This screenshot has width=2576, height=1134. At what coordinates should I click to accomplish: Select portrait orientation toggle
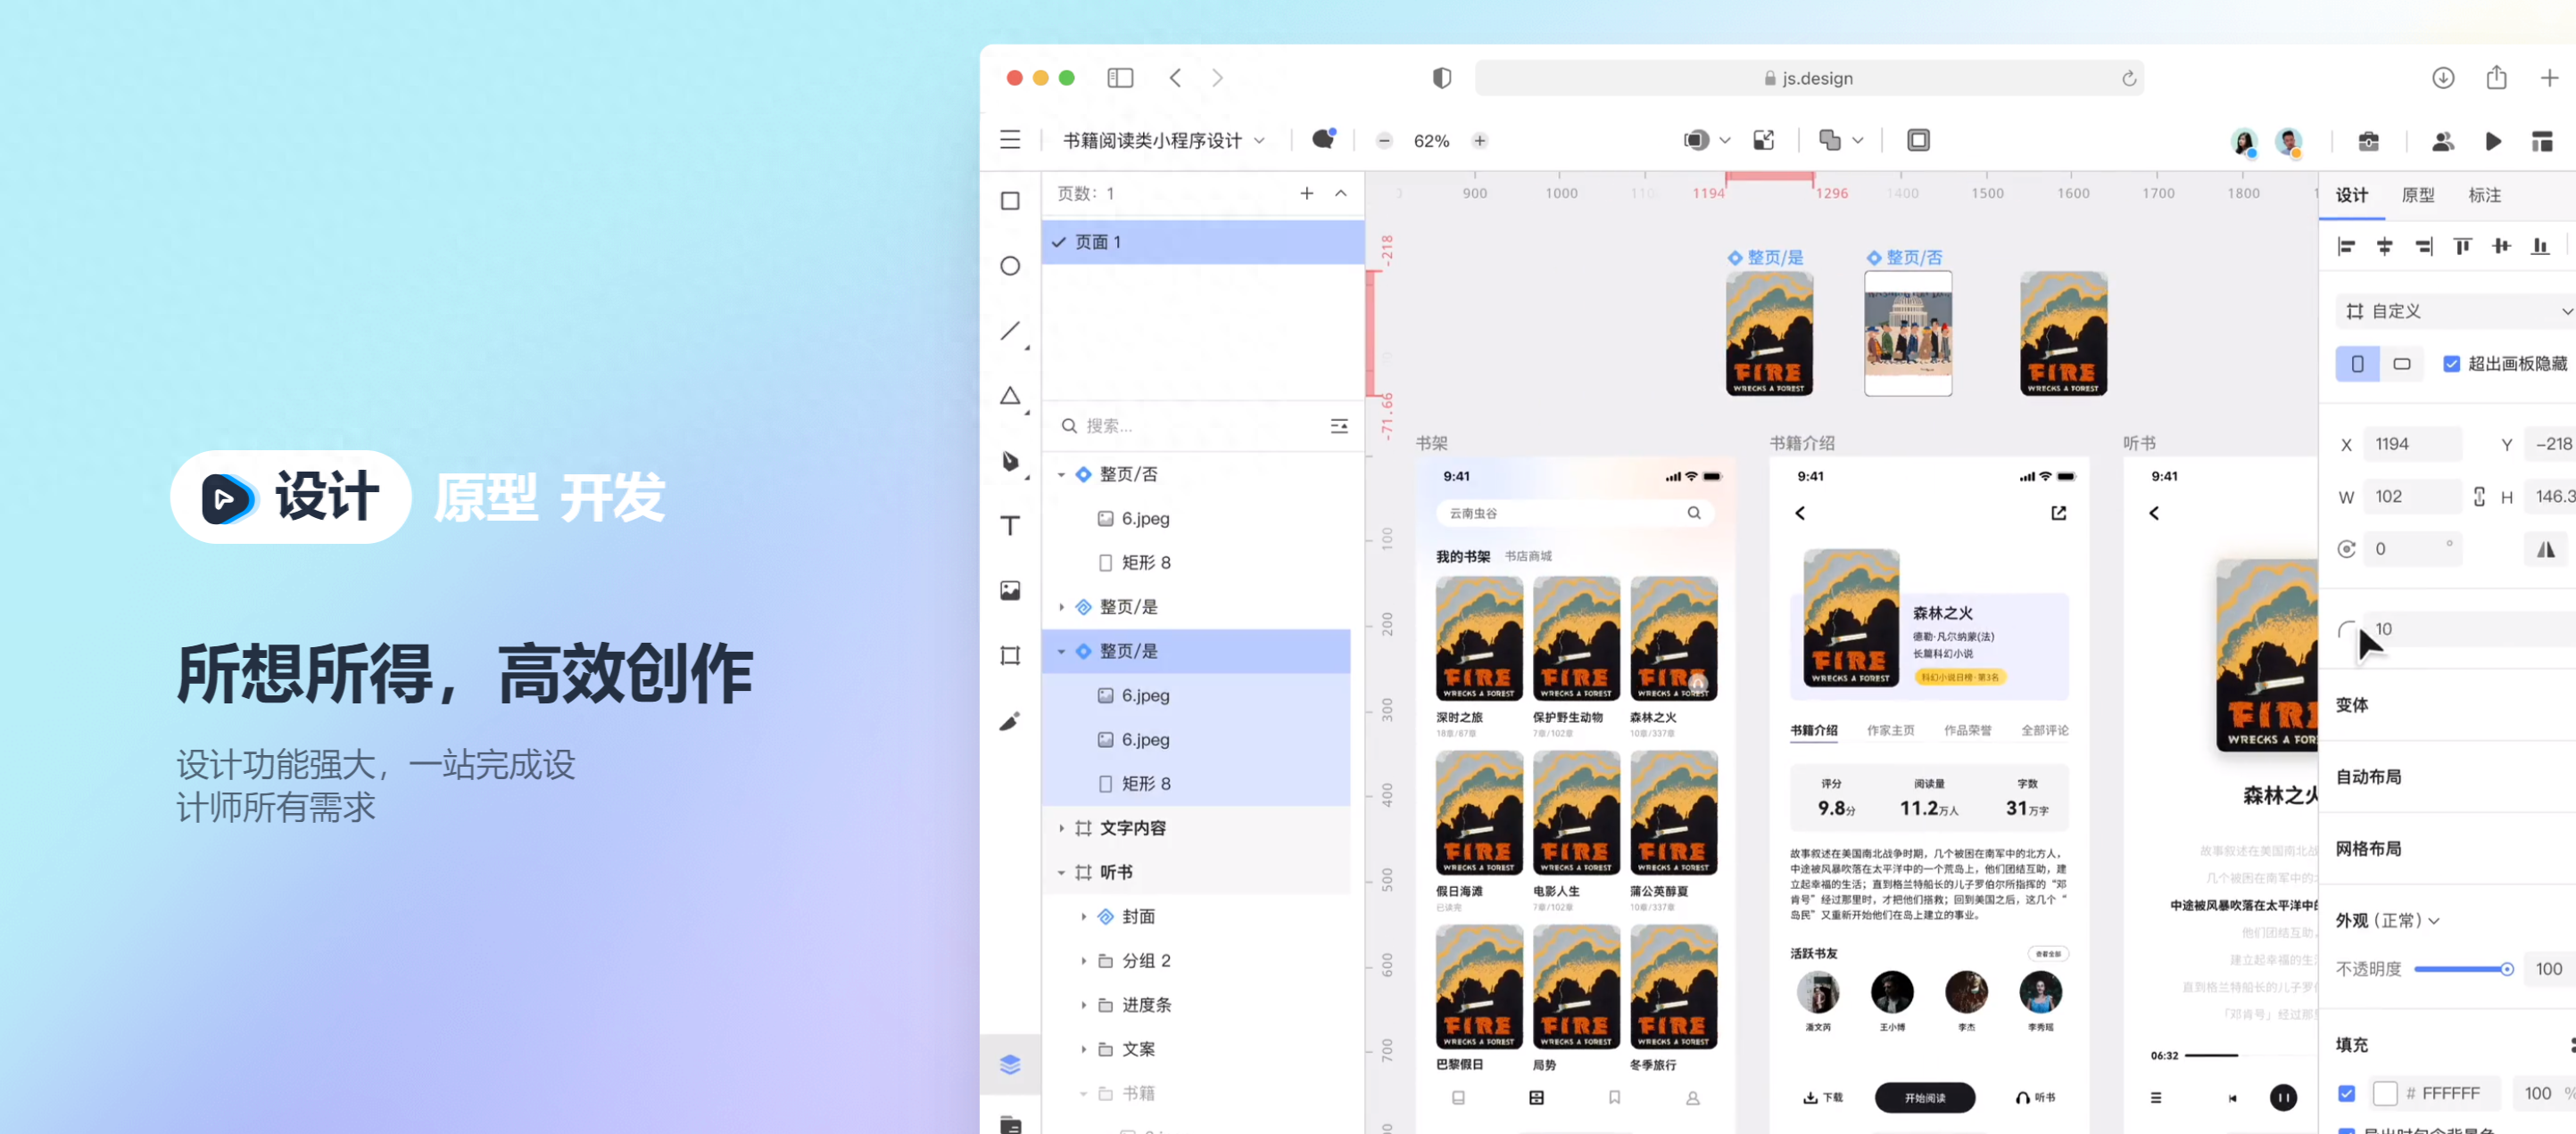[x=2358, y=364]
